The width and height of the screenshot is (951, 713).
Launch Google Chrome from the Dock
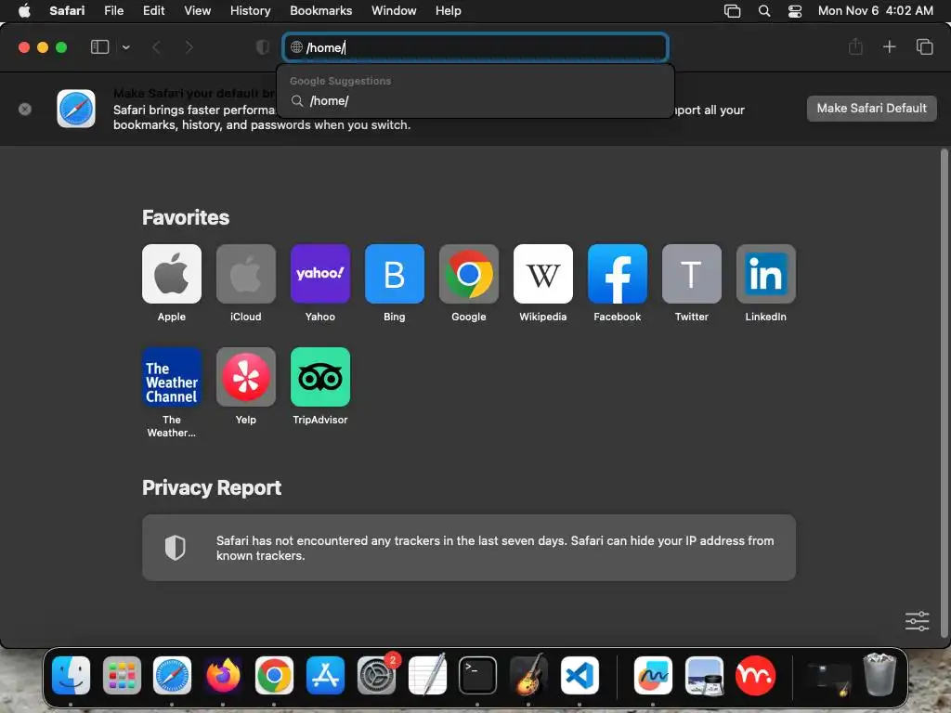click(x=274, y=675)
